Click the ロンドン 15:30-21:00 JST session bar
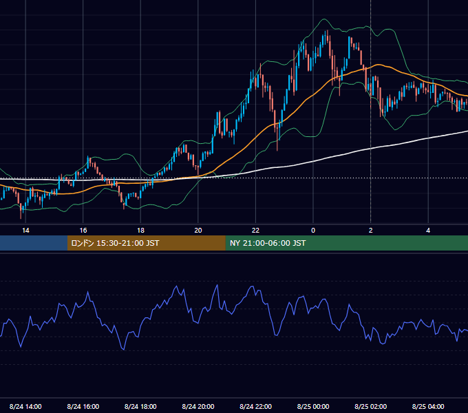The image size is (468, 413). click(x=146, y=243)
